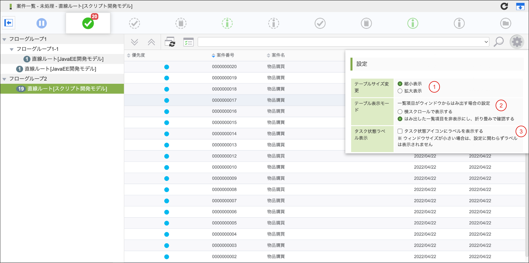The image size is (529, 263).
Task: Collapse the フローグループ1-1 tree node
Action: [x=11, y=49]
